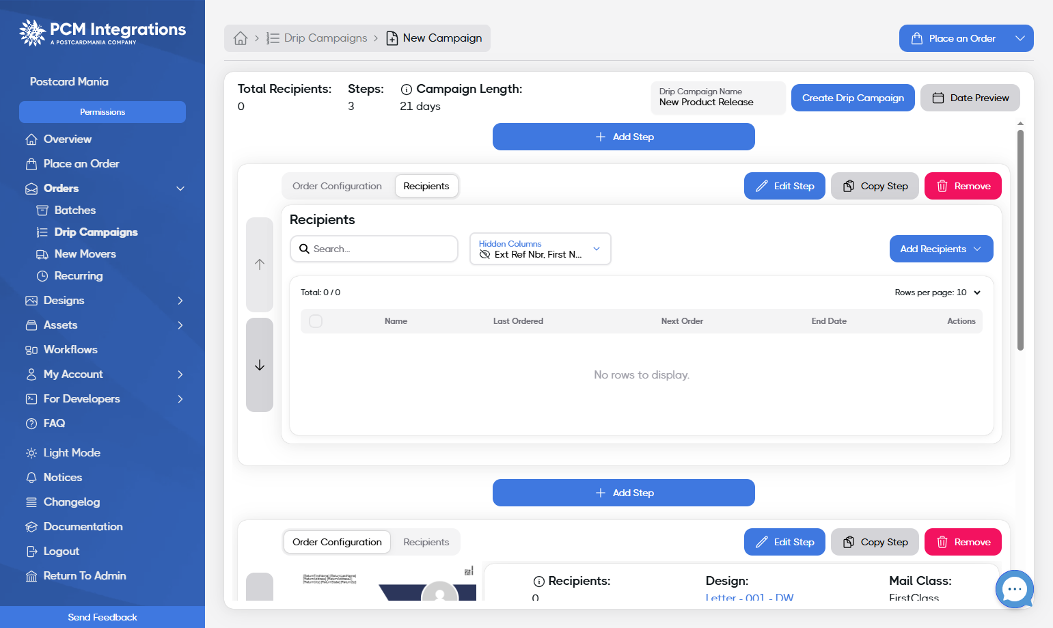Copy the first step
1053x628 pixels.
tap(875, 186)
